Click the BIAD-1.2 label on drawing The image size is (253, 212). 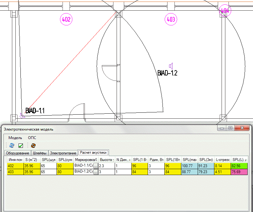click(167, 73)
